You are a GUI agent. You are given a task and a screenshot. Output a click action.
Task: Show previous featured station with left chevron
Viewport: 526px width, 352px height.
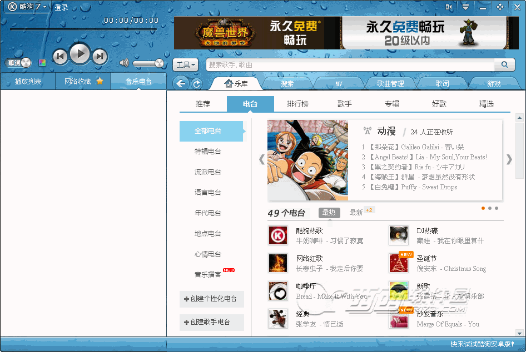coord(262,160)
